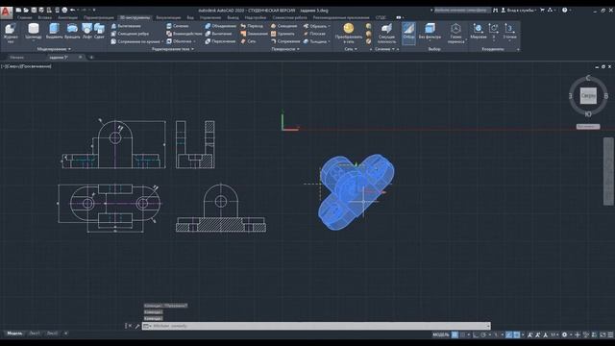Toggle the grid display in status bar
The width and height of the screenshot is (615, 346).
455,334
